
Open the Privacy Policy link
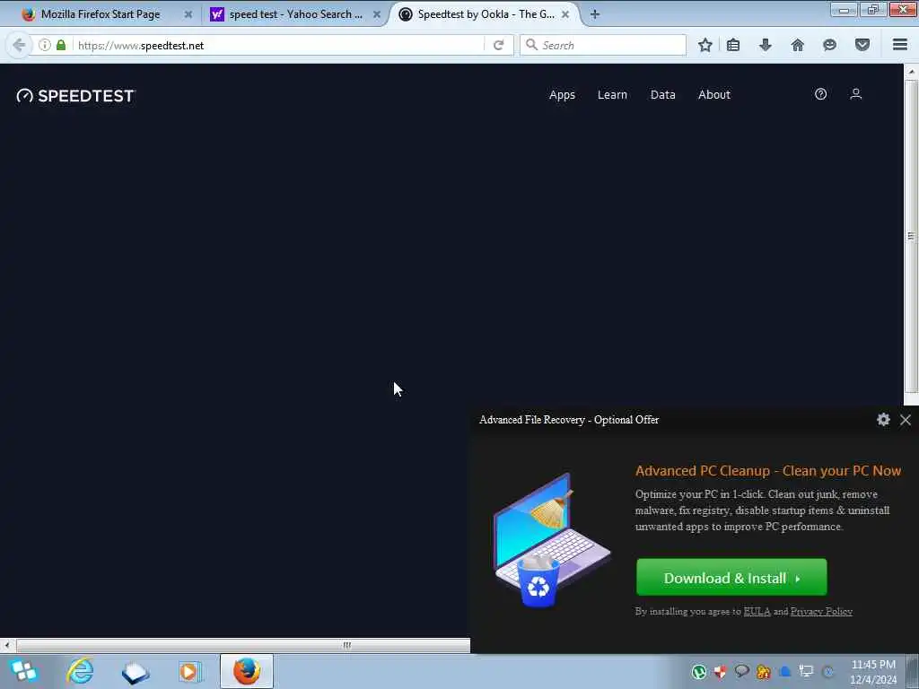821,612
